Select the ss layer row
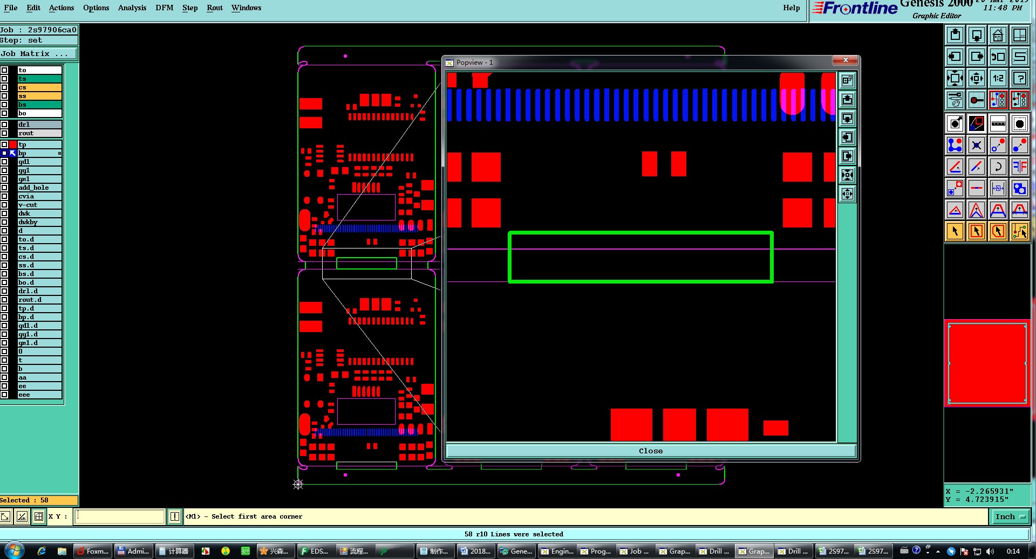The image size is (1036, 559). click(x=39, y=96)
